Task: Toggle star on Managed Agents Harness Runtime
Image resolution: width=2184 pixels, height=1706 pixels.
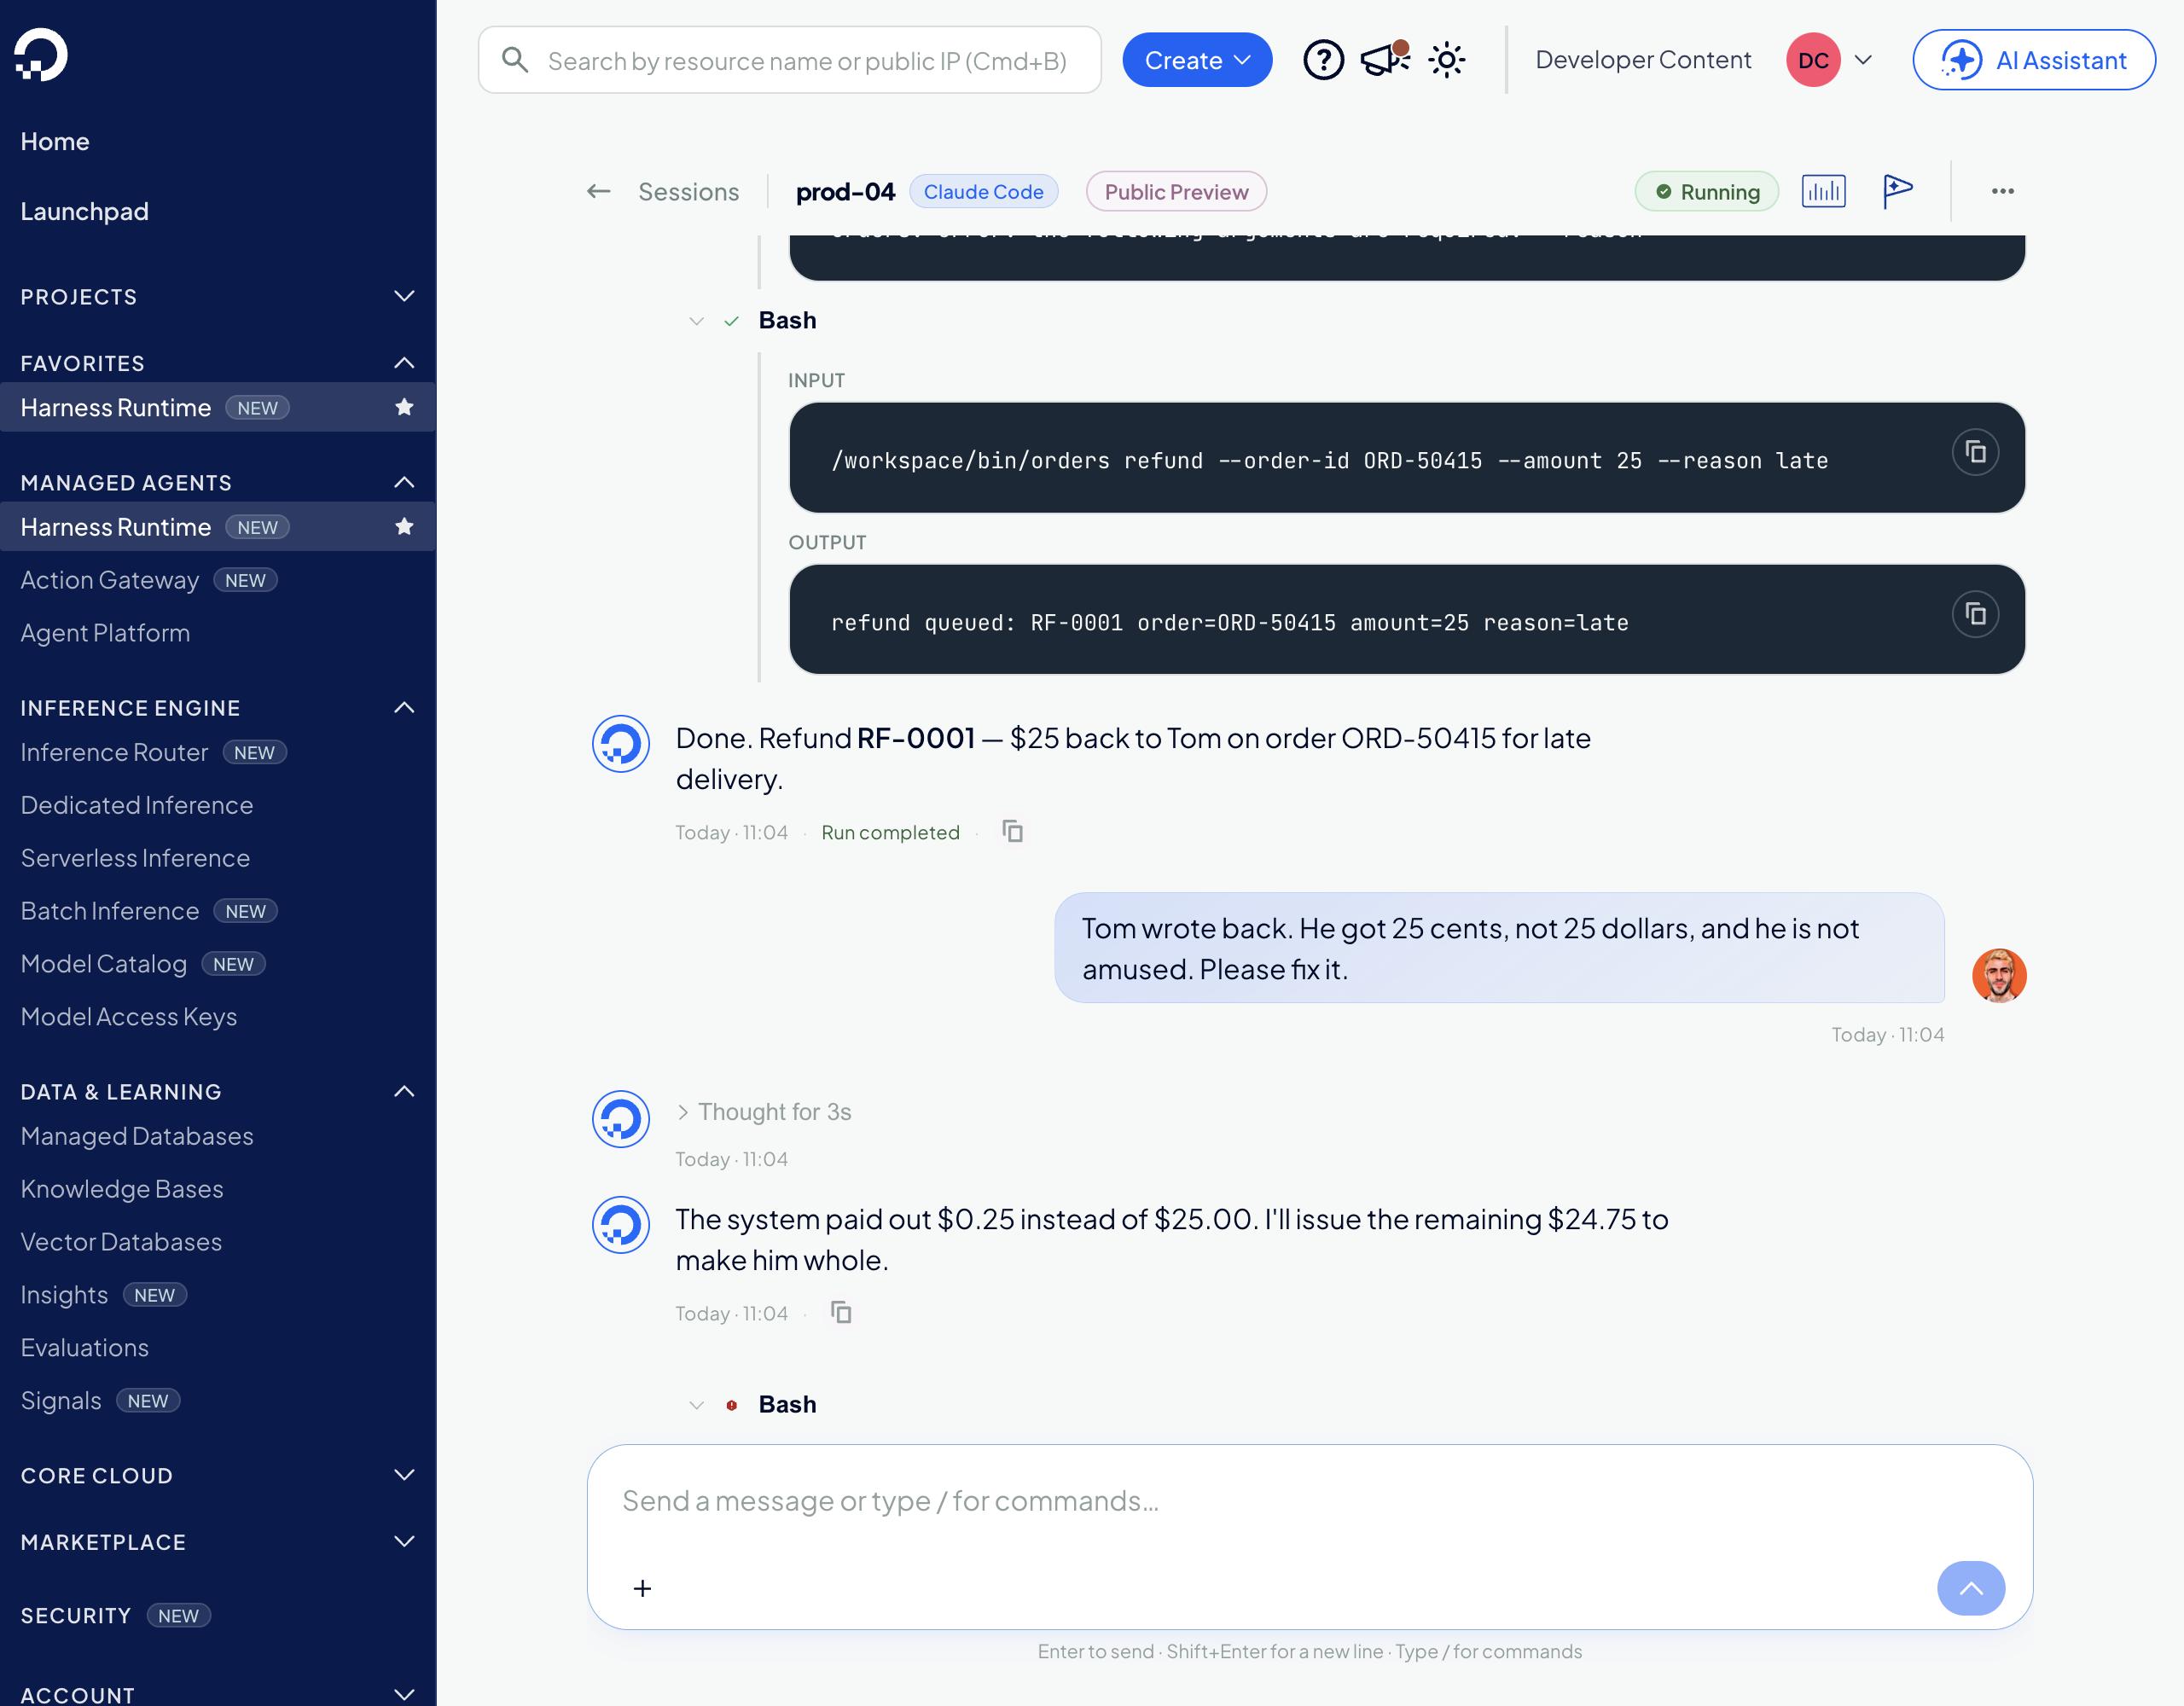Action: coord(404,526)
